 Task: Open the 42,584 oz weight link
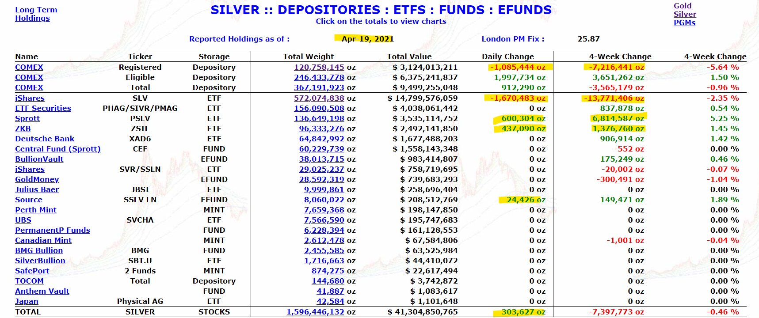click(330, 301)
